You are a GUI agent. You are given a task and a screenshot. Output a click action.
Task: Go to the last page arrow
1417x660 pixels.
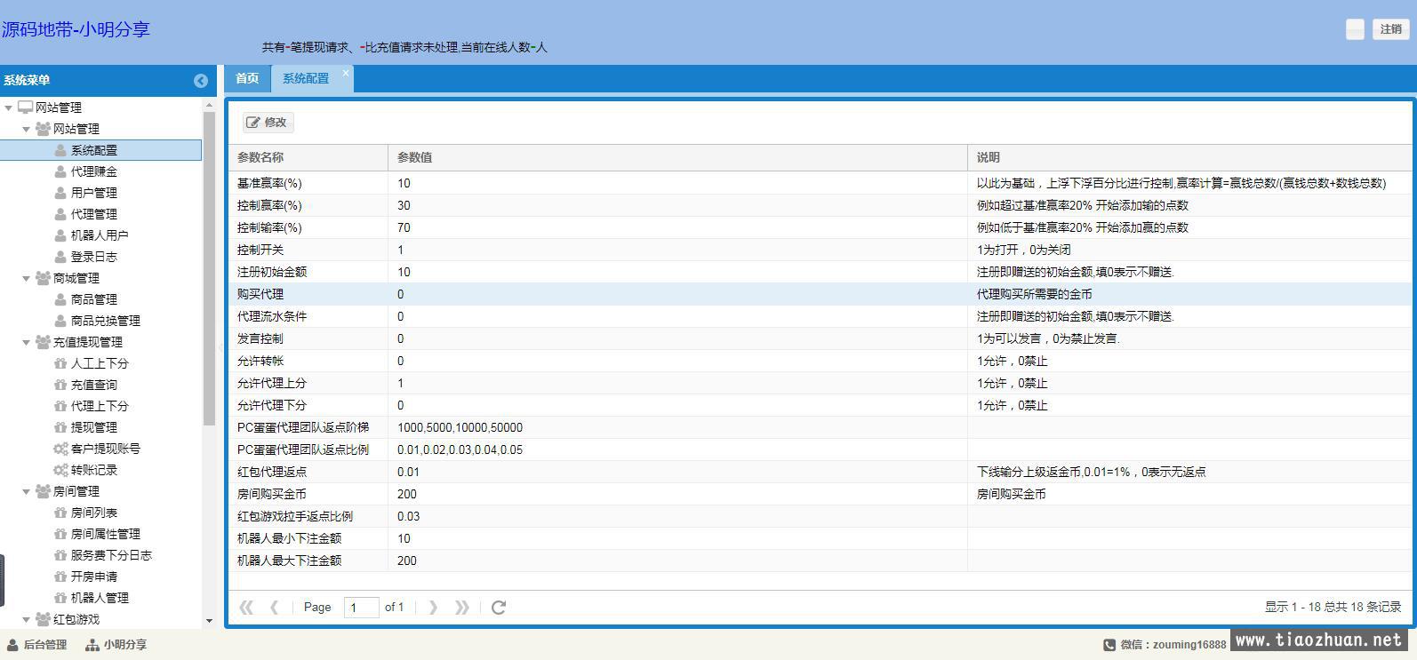point(462,608)
